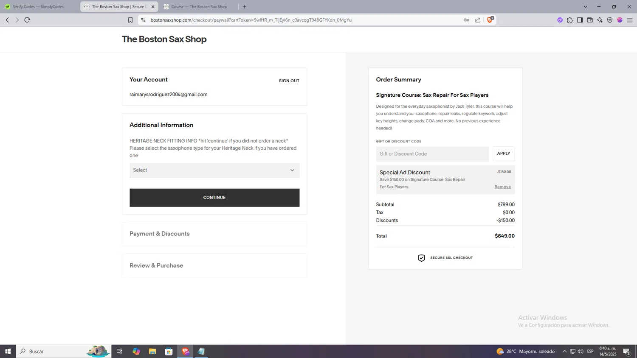This screenshot has width=637, height=358.
Task: Go forward with the browser arrow
Action: click(x=17, y=20)
